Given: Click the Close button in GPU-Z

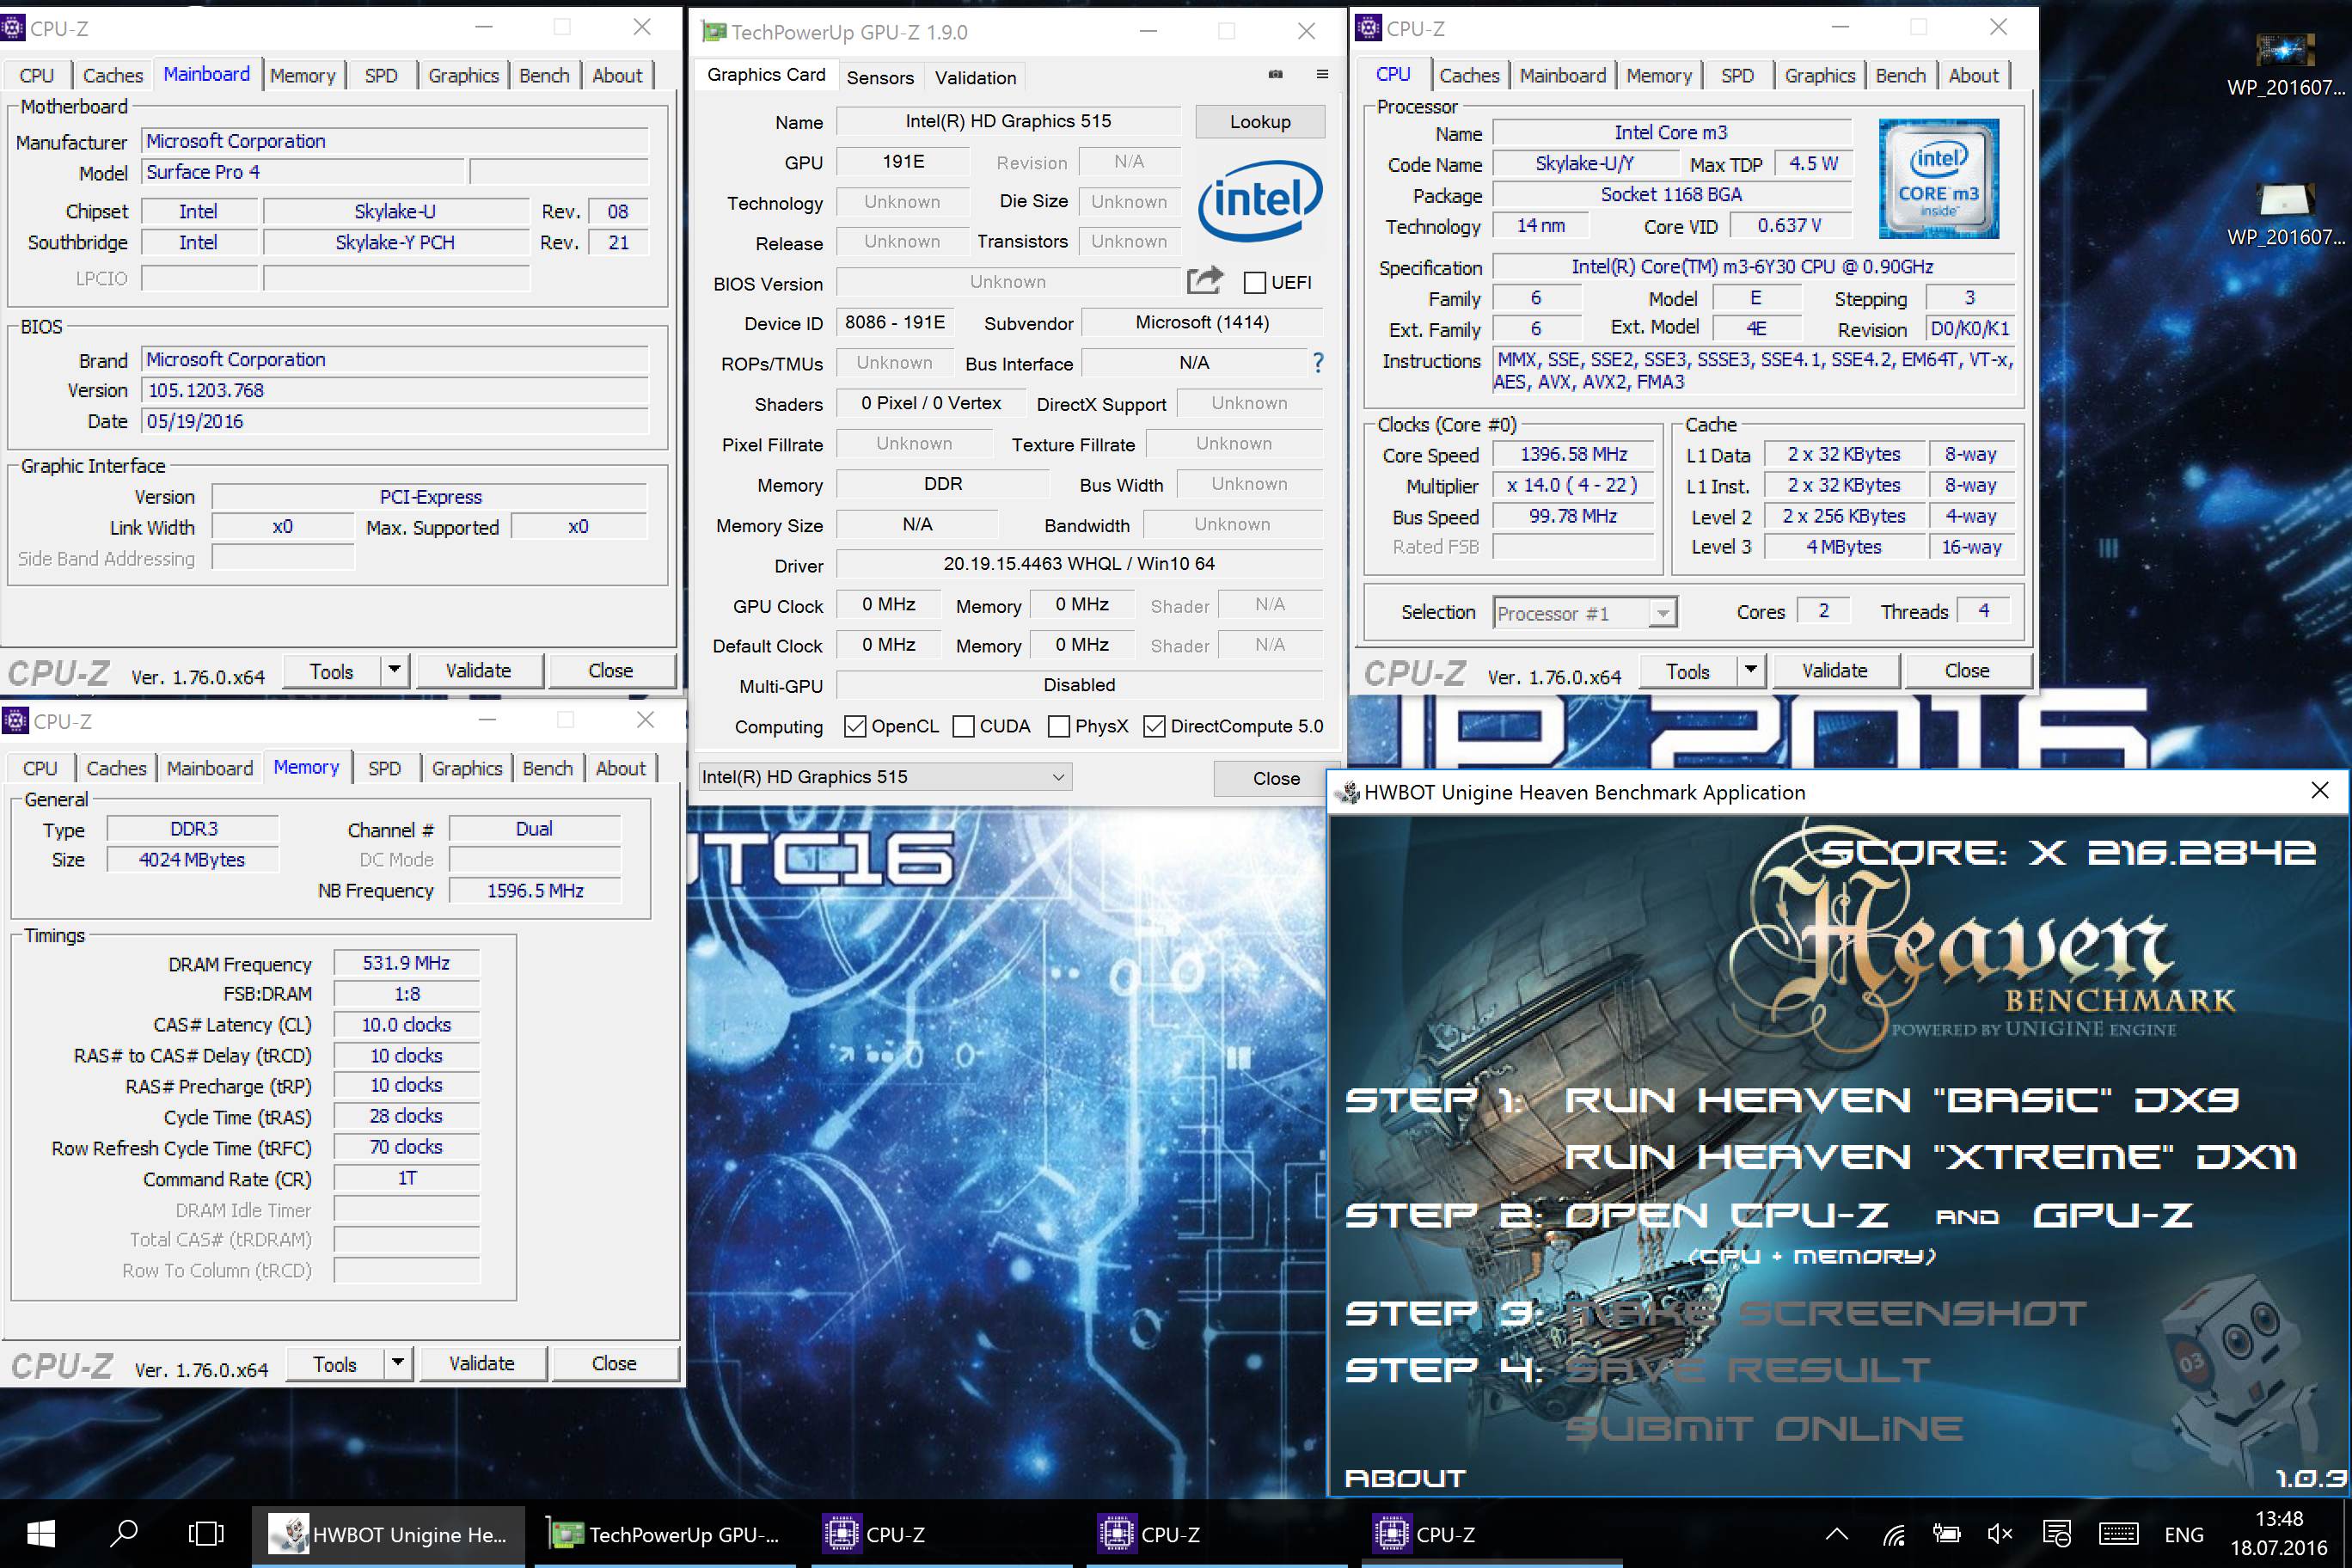Looking at the screenshot, I should point(1276,778).
